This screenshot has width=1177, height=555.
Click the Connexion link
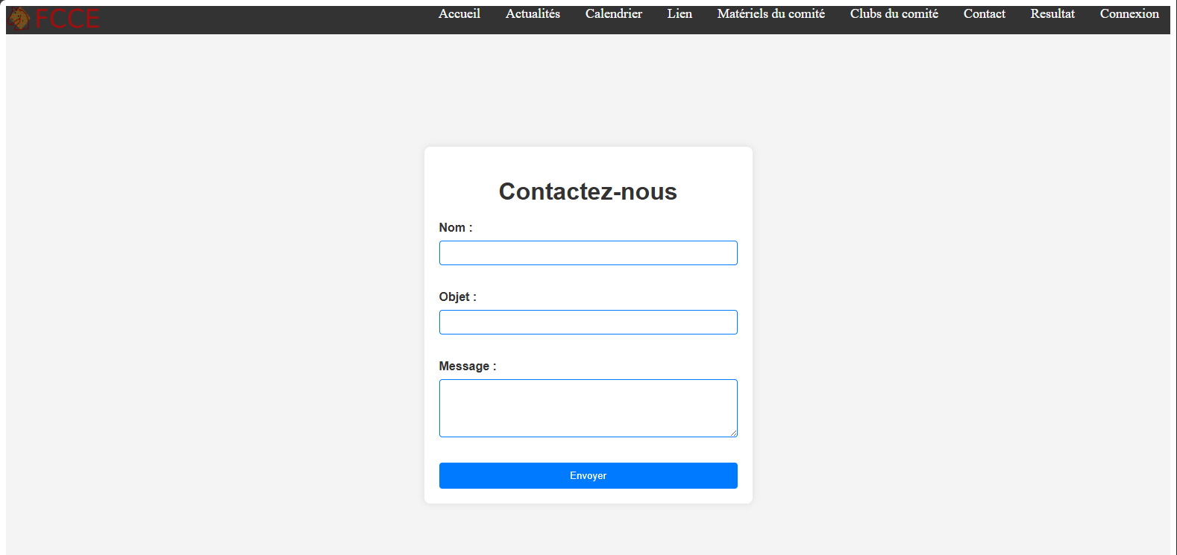point(1129,14)
